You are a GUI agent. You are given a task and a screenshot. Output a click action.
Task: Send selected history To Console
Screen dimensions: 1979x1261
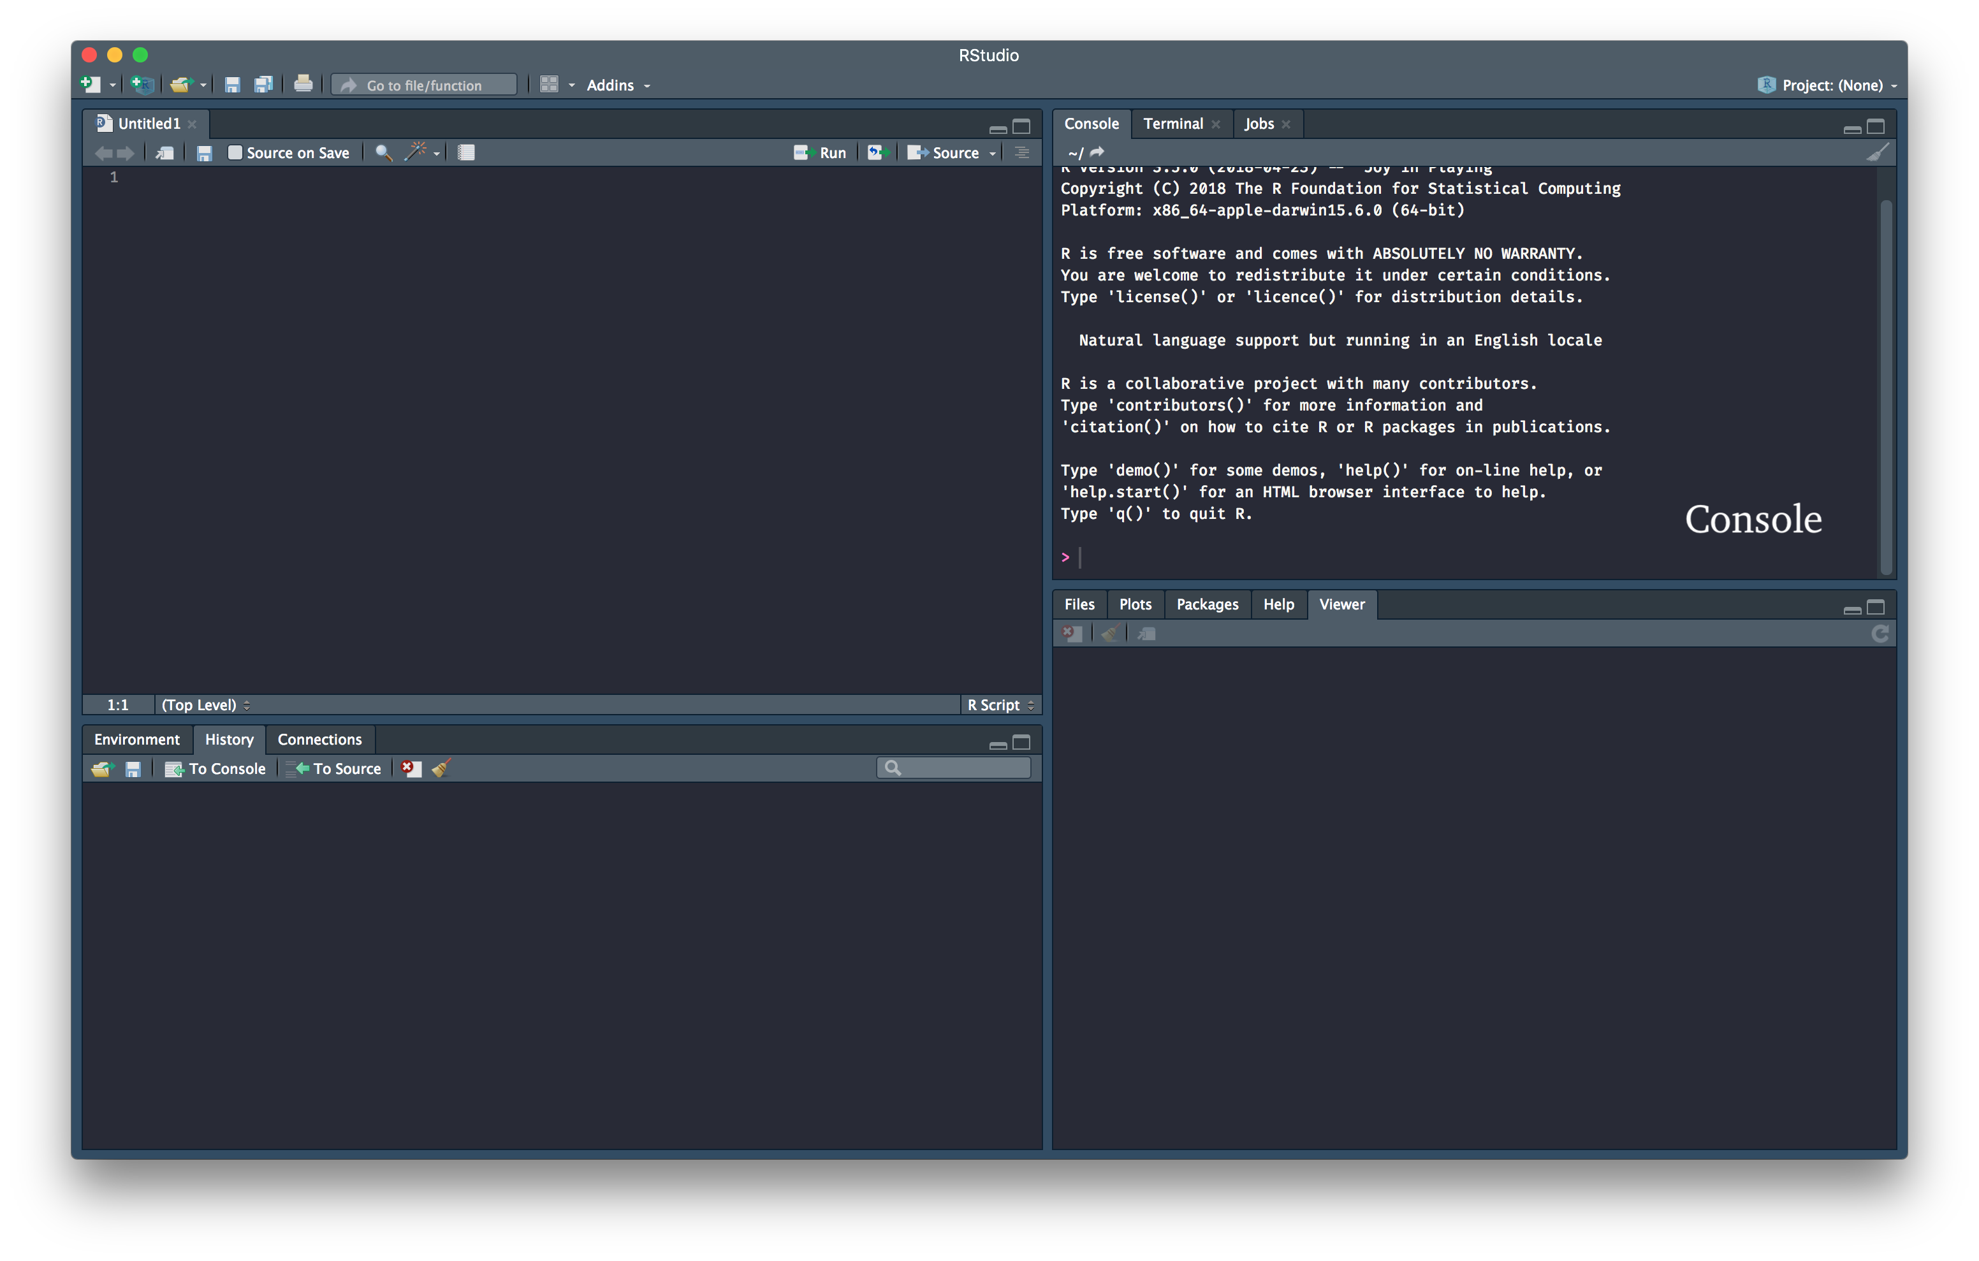click(x=215, y=769)
